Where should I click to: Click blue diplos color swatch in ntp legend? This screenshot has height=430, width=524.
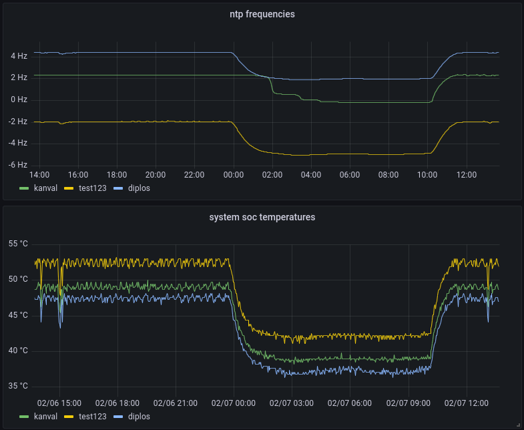tap(118, 188)
